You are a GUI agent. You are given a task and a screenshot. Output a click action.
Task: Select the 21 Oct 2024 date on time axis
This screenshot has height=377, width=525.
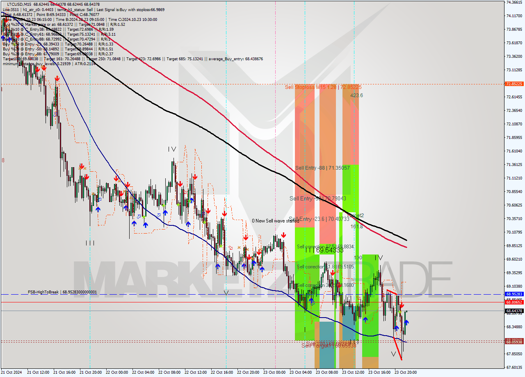click(11, 372)
